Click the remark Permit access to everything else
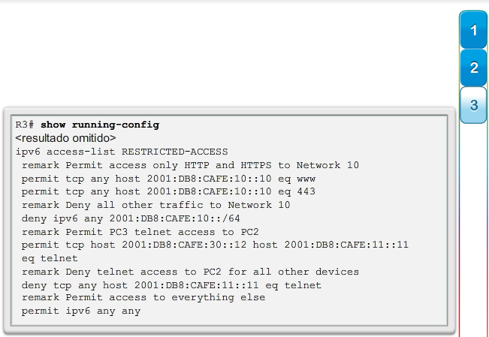This screenshot has height=337, width=489. 143,298
